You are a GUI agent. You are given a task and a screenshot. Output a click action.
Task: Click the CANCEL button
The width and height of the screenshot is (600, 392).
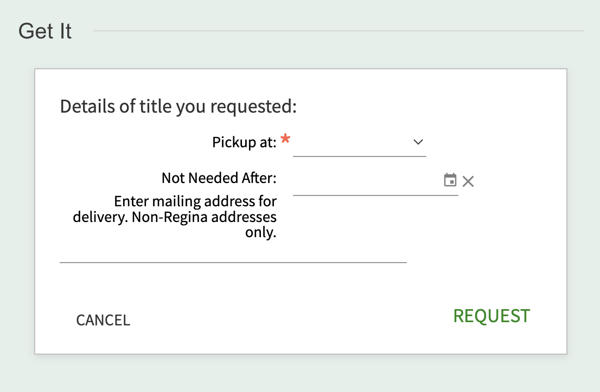coord(103,320)
